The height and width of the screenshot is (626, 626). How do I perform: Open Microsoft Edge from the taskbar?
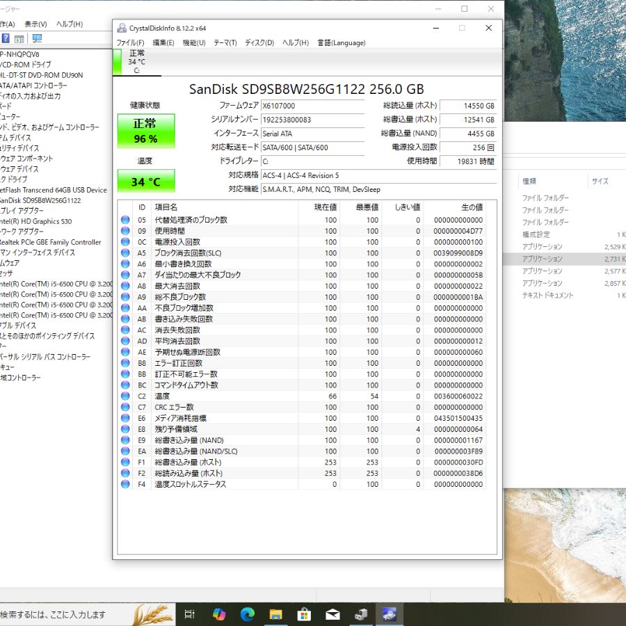248,613
